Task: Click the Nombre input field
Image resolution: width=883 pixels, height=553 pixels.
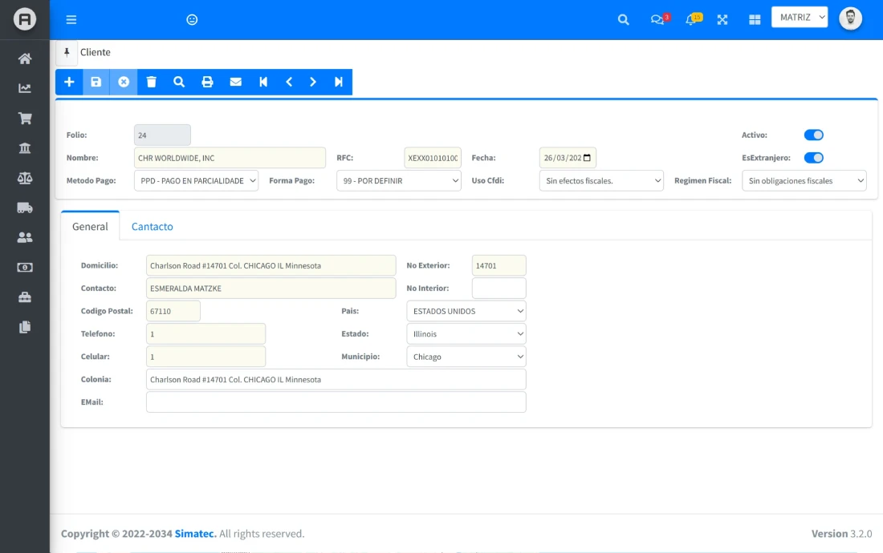Action: pyautogui.click(x=230, y=158)
